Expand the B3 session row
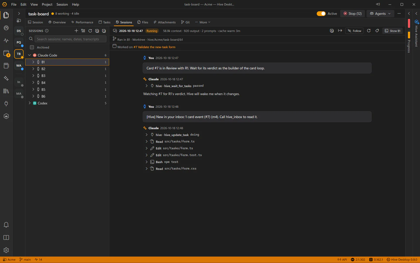Viewport: 420px width, 263px height. coord(33,76)
